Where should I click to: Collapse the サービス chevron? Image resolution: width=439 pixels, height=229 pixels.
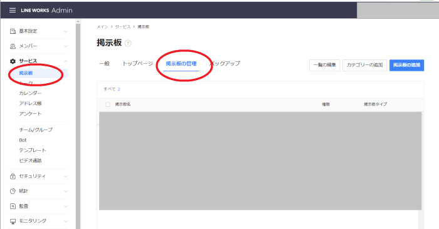pos(65,61)
